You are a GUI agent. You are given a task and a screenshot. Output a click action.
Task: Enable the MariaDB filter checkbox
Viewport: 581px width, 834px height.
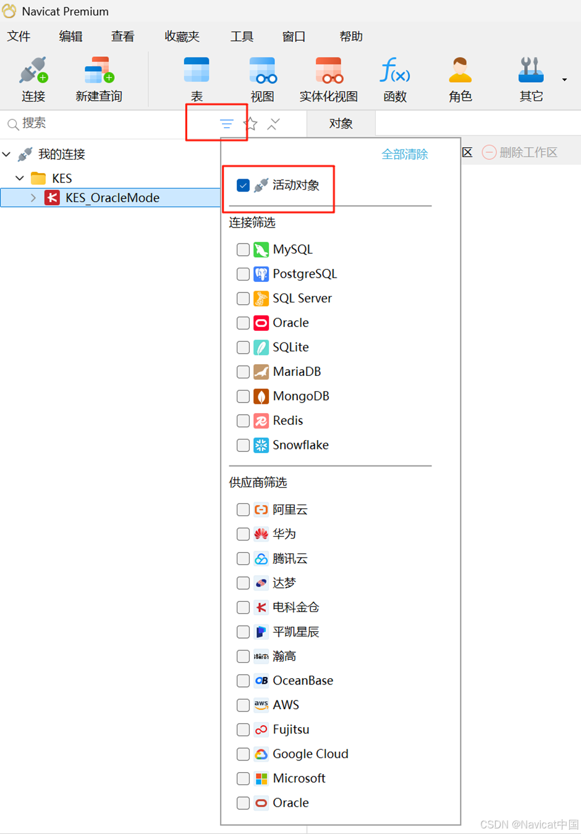coord(243,372)
